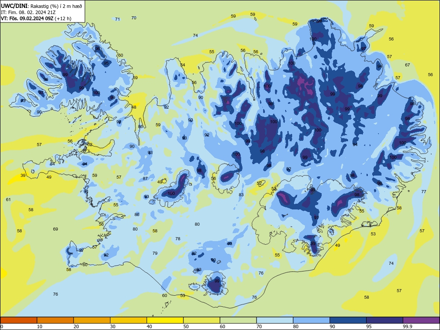
Task: Click the humidity value 67 on the map
Action: tap(407, 65)
